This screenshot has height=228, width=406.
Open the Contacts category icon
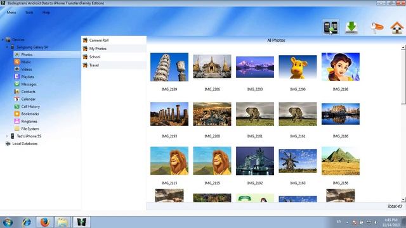point(17,91)
